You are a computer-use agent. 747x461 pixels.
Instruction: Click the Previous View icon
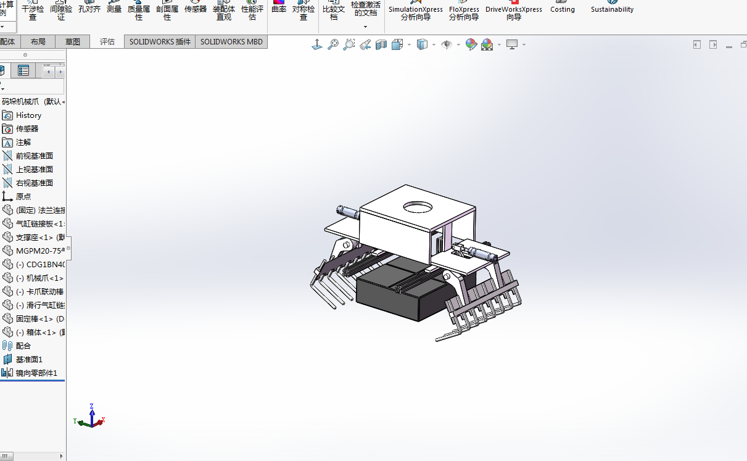pos(365,44)
